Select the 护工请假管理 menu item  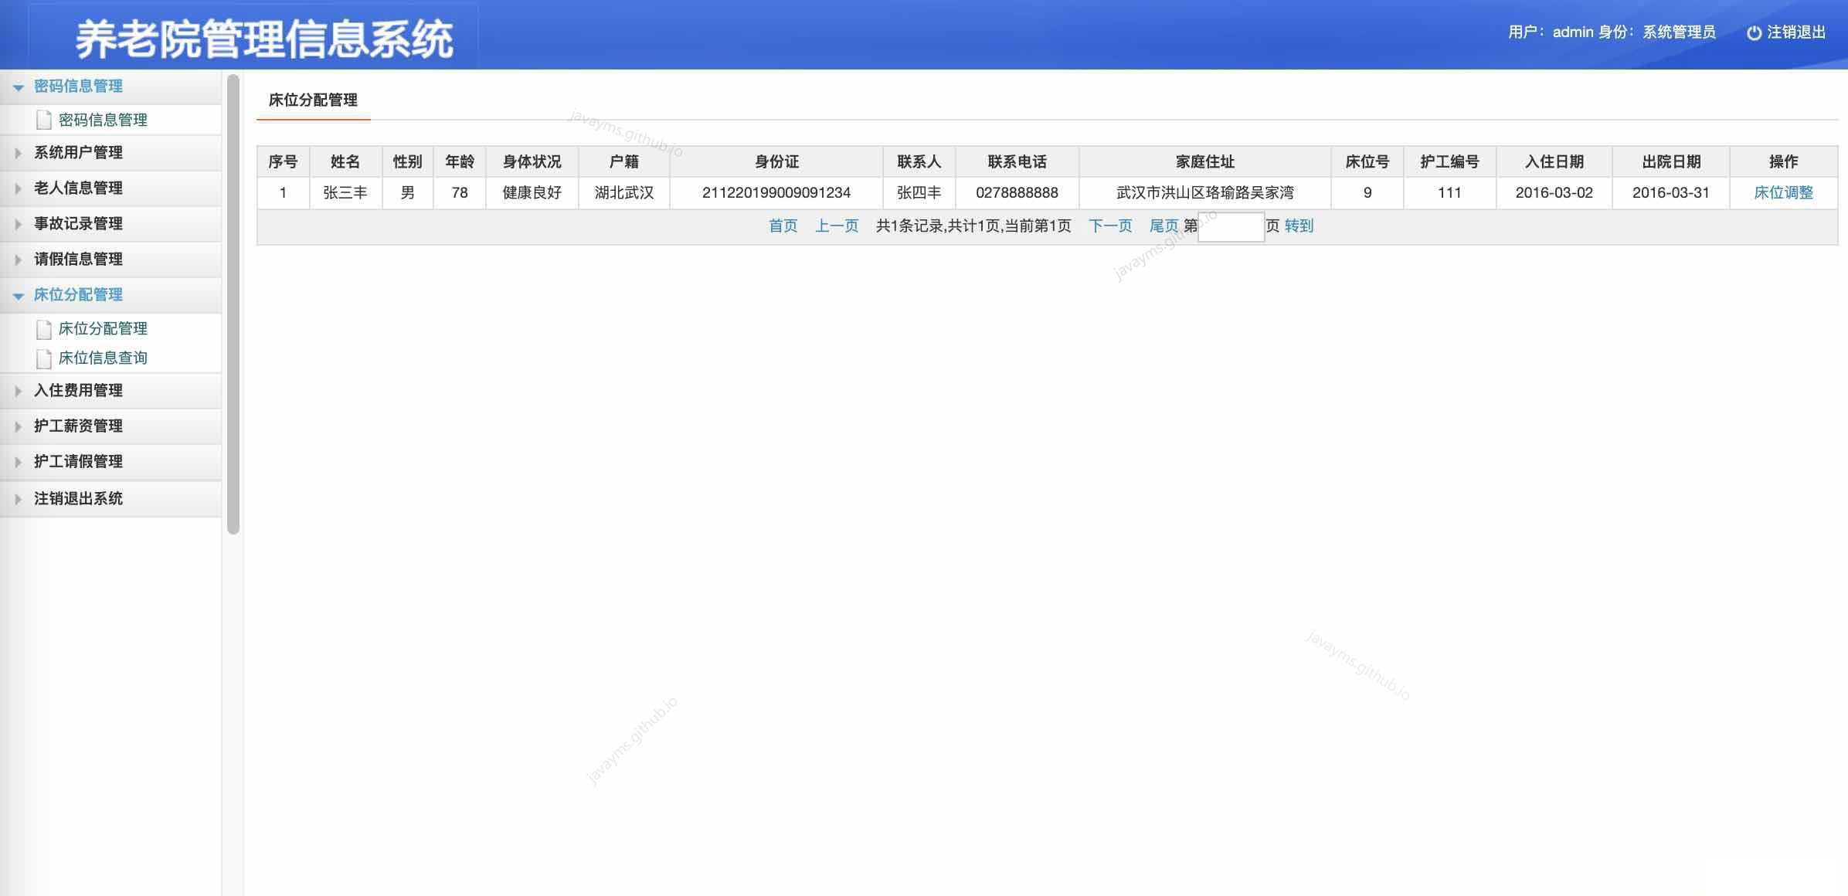click(76, 461)
